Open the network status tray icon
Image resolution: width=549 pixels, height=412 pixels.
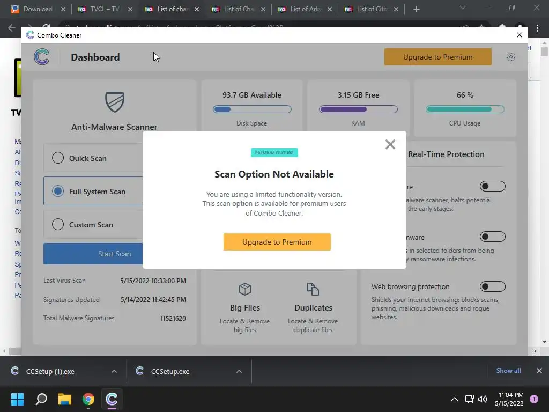(x=469, y=399)
